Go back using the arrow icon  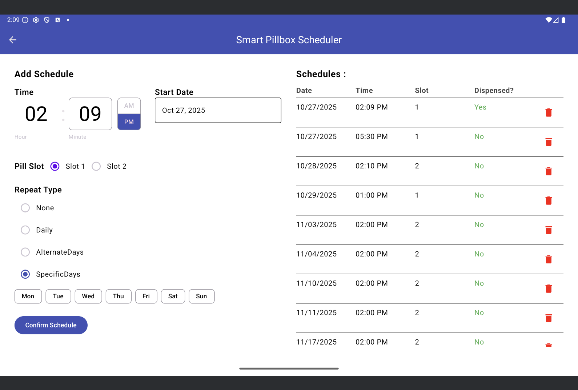tap(13, 40)
